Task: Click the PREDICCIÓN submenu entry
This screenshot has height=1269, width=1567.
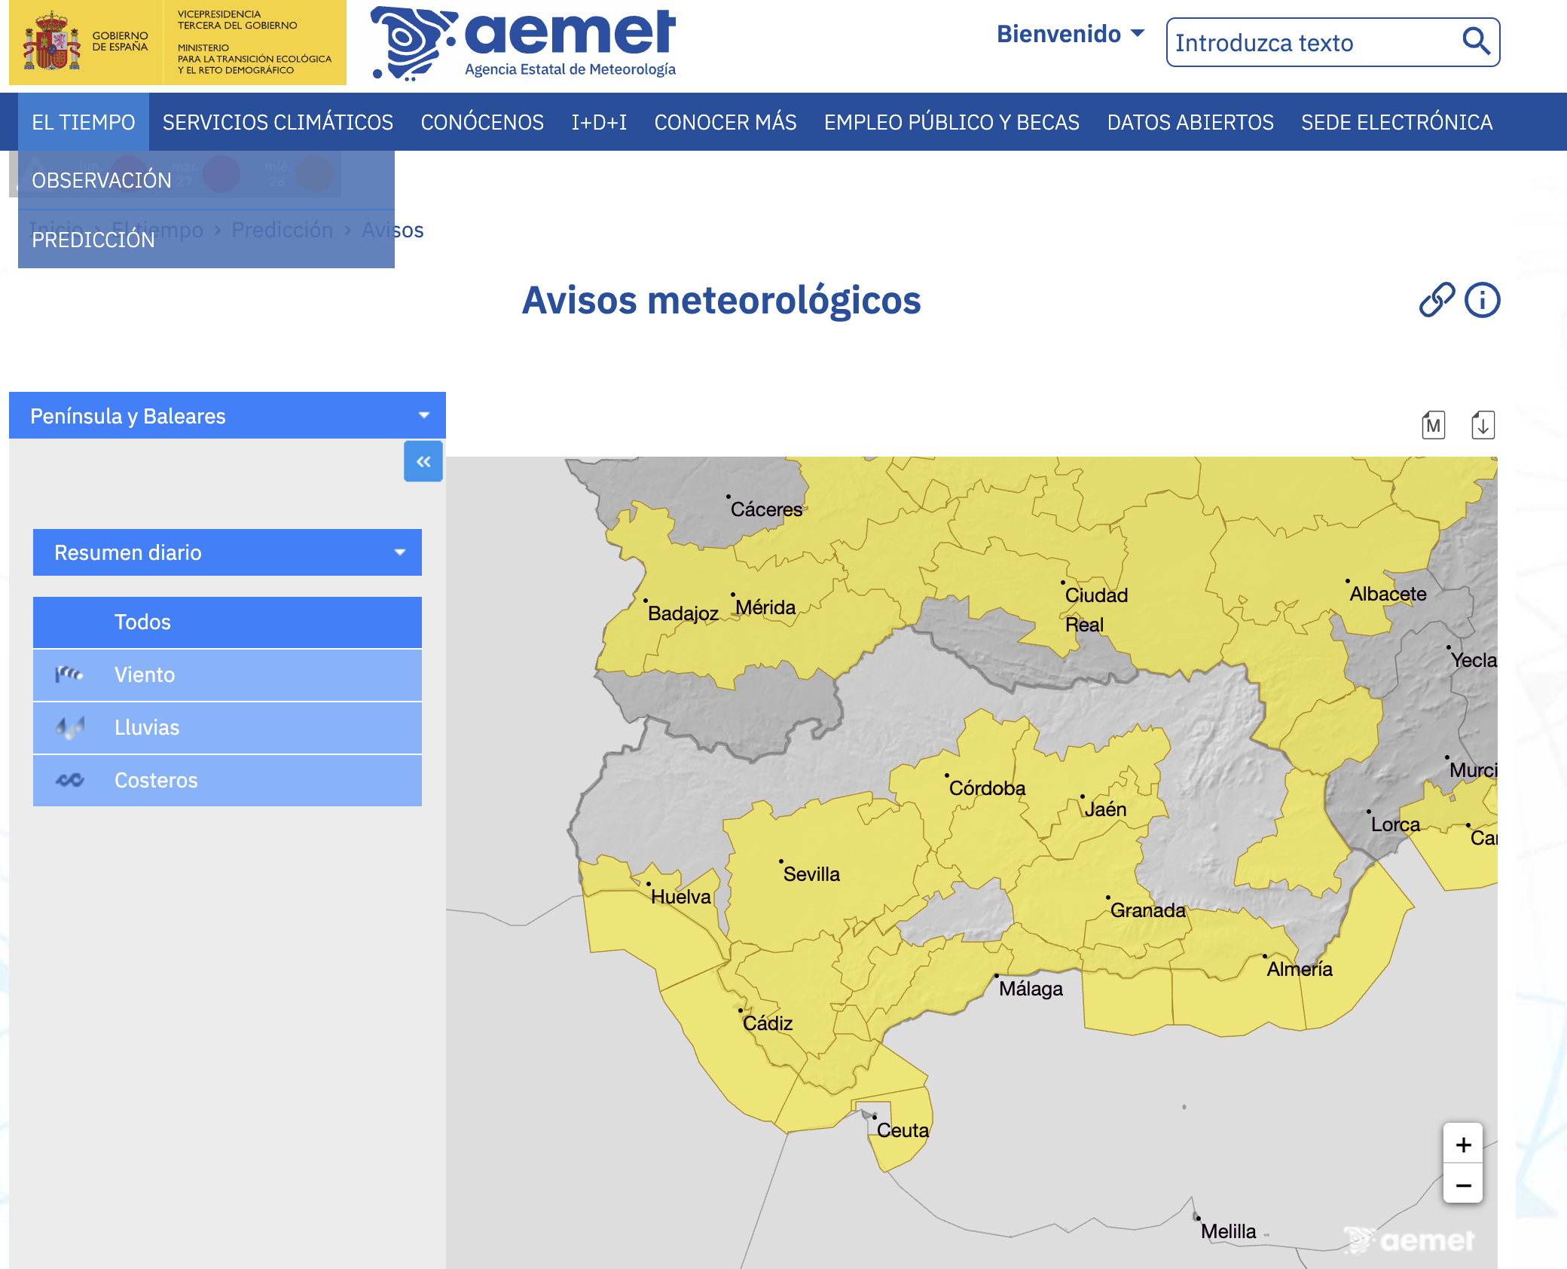Action: [x=93, y=240]
